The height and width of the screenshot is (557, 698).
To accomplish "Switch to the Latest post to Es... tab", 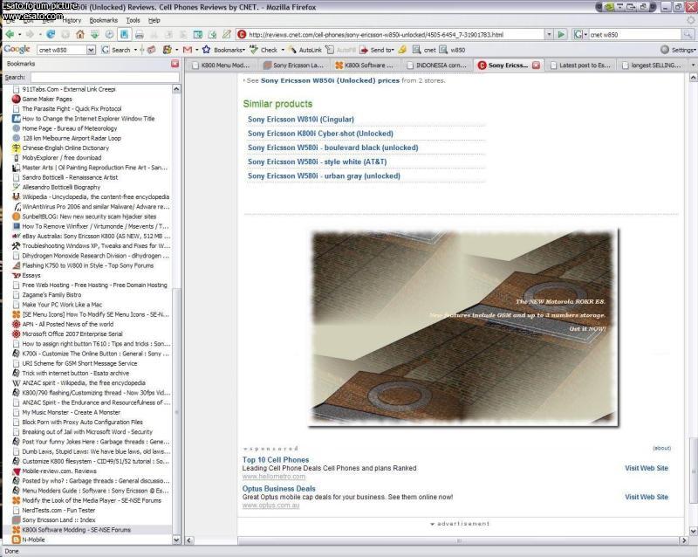I will [x=580, y=65].
